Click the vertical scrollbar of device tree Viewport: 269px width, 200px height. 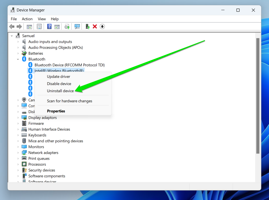(x=258, y=96)
